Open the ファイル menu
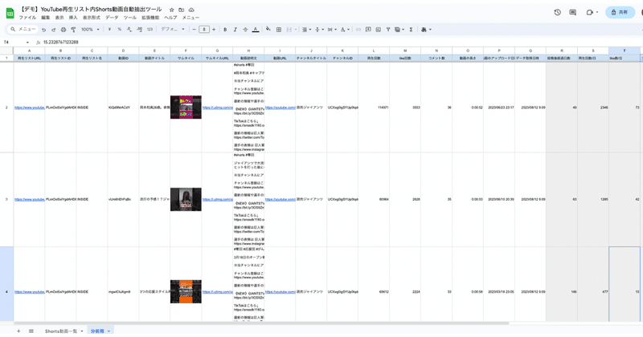Image resolution: width=643 pixels, height=337 pixels. point(27,18)
